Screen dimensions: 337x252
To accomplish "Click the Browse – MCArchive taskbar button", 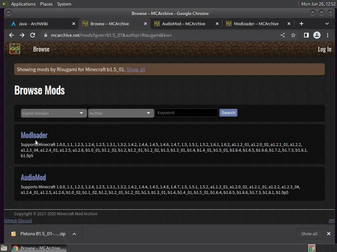I will tap(39, 248).
